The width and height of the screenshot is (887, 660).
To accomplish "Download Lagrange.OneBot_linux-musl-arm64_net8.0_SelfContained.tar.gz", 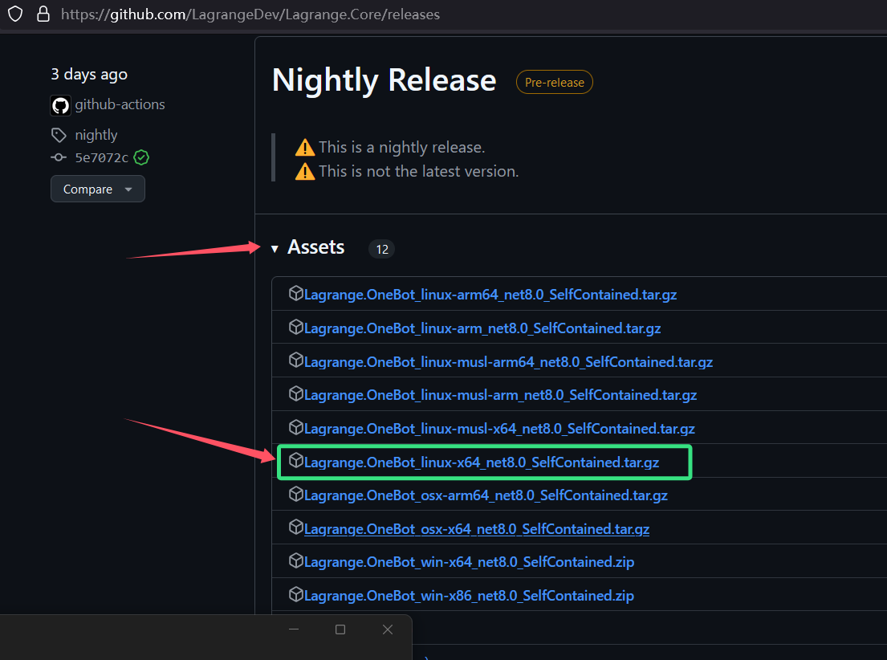I will tap(509, 361).
